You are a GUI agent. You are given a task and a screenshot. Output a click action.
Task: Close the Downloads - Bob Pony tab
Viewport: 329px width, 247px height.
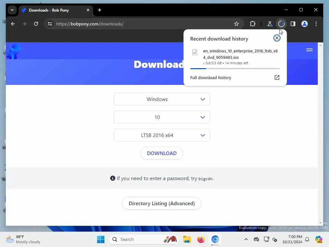(x=88, y=10)
